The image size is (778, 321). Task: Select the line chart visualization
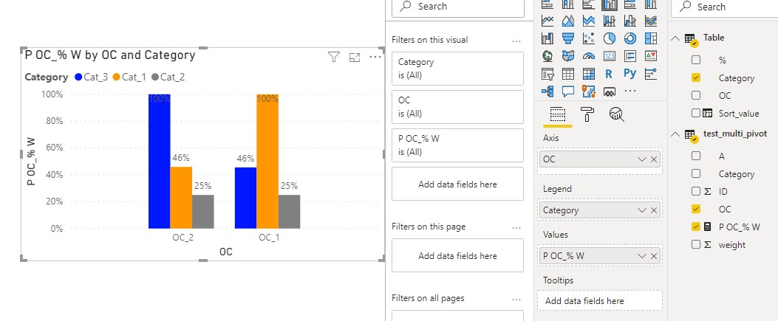click(547, 21)
